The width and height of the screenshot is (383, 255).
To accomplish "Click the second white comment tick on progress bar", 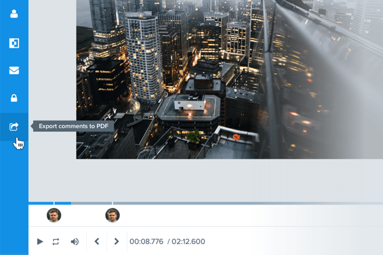I will coord(112,203).
